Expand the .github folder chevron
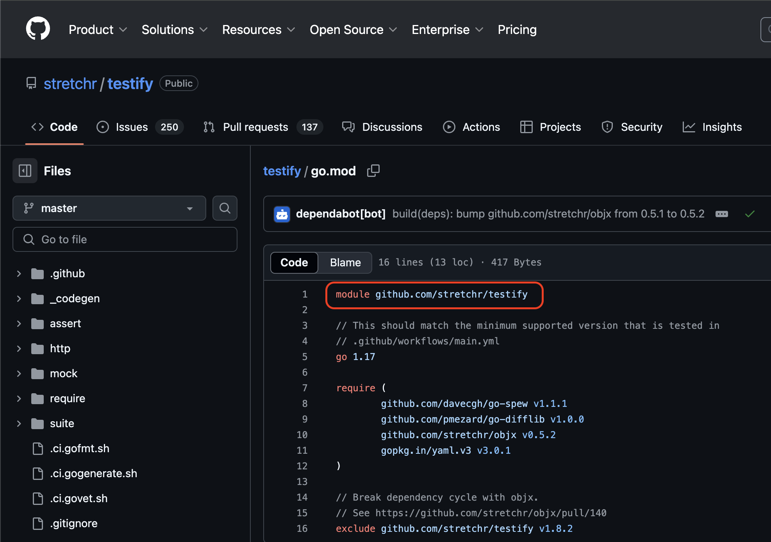Image resolution: width=771 pixels, height=542 pixels. 19,274
